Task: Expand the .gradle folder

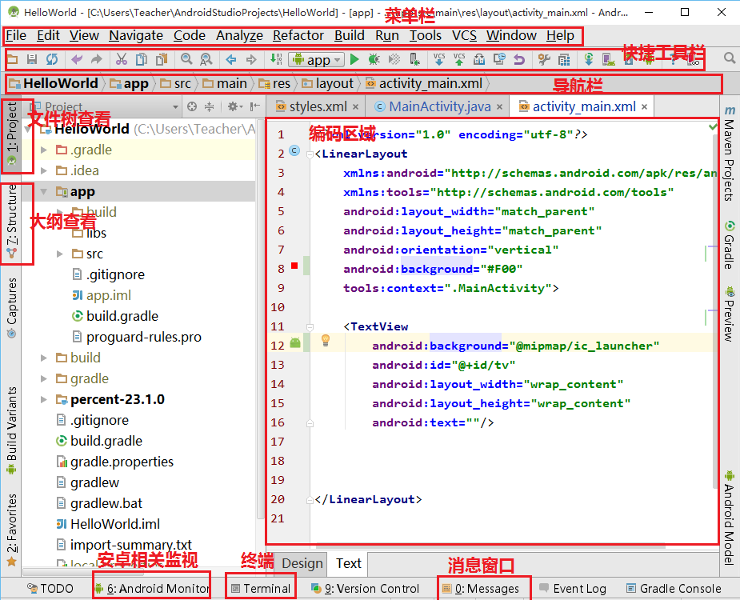Action: (44, 150)
